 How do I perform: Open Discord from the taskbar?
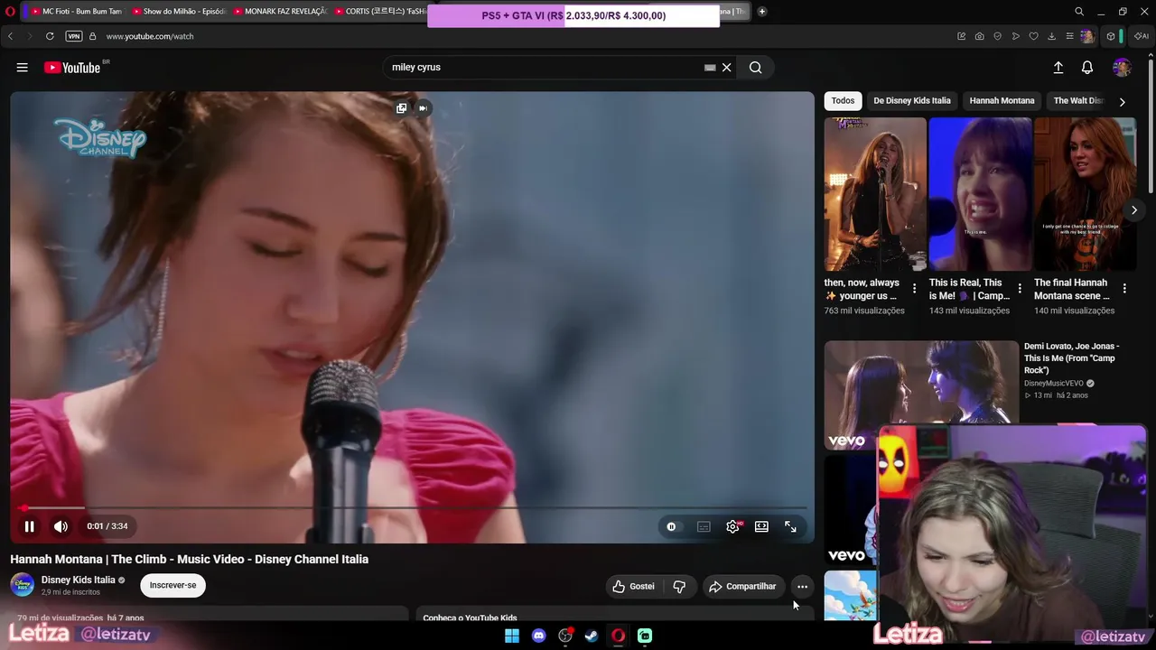coord(539,636)
